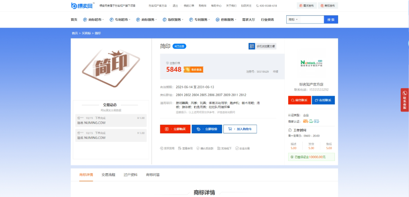Image resolution: width=409 pixels, height=197 pixels.
Task: Switch to the 交易流程 tab
Action: [x=108, y=175]
